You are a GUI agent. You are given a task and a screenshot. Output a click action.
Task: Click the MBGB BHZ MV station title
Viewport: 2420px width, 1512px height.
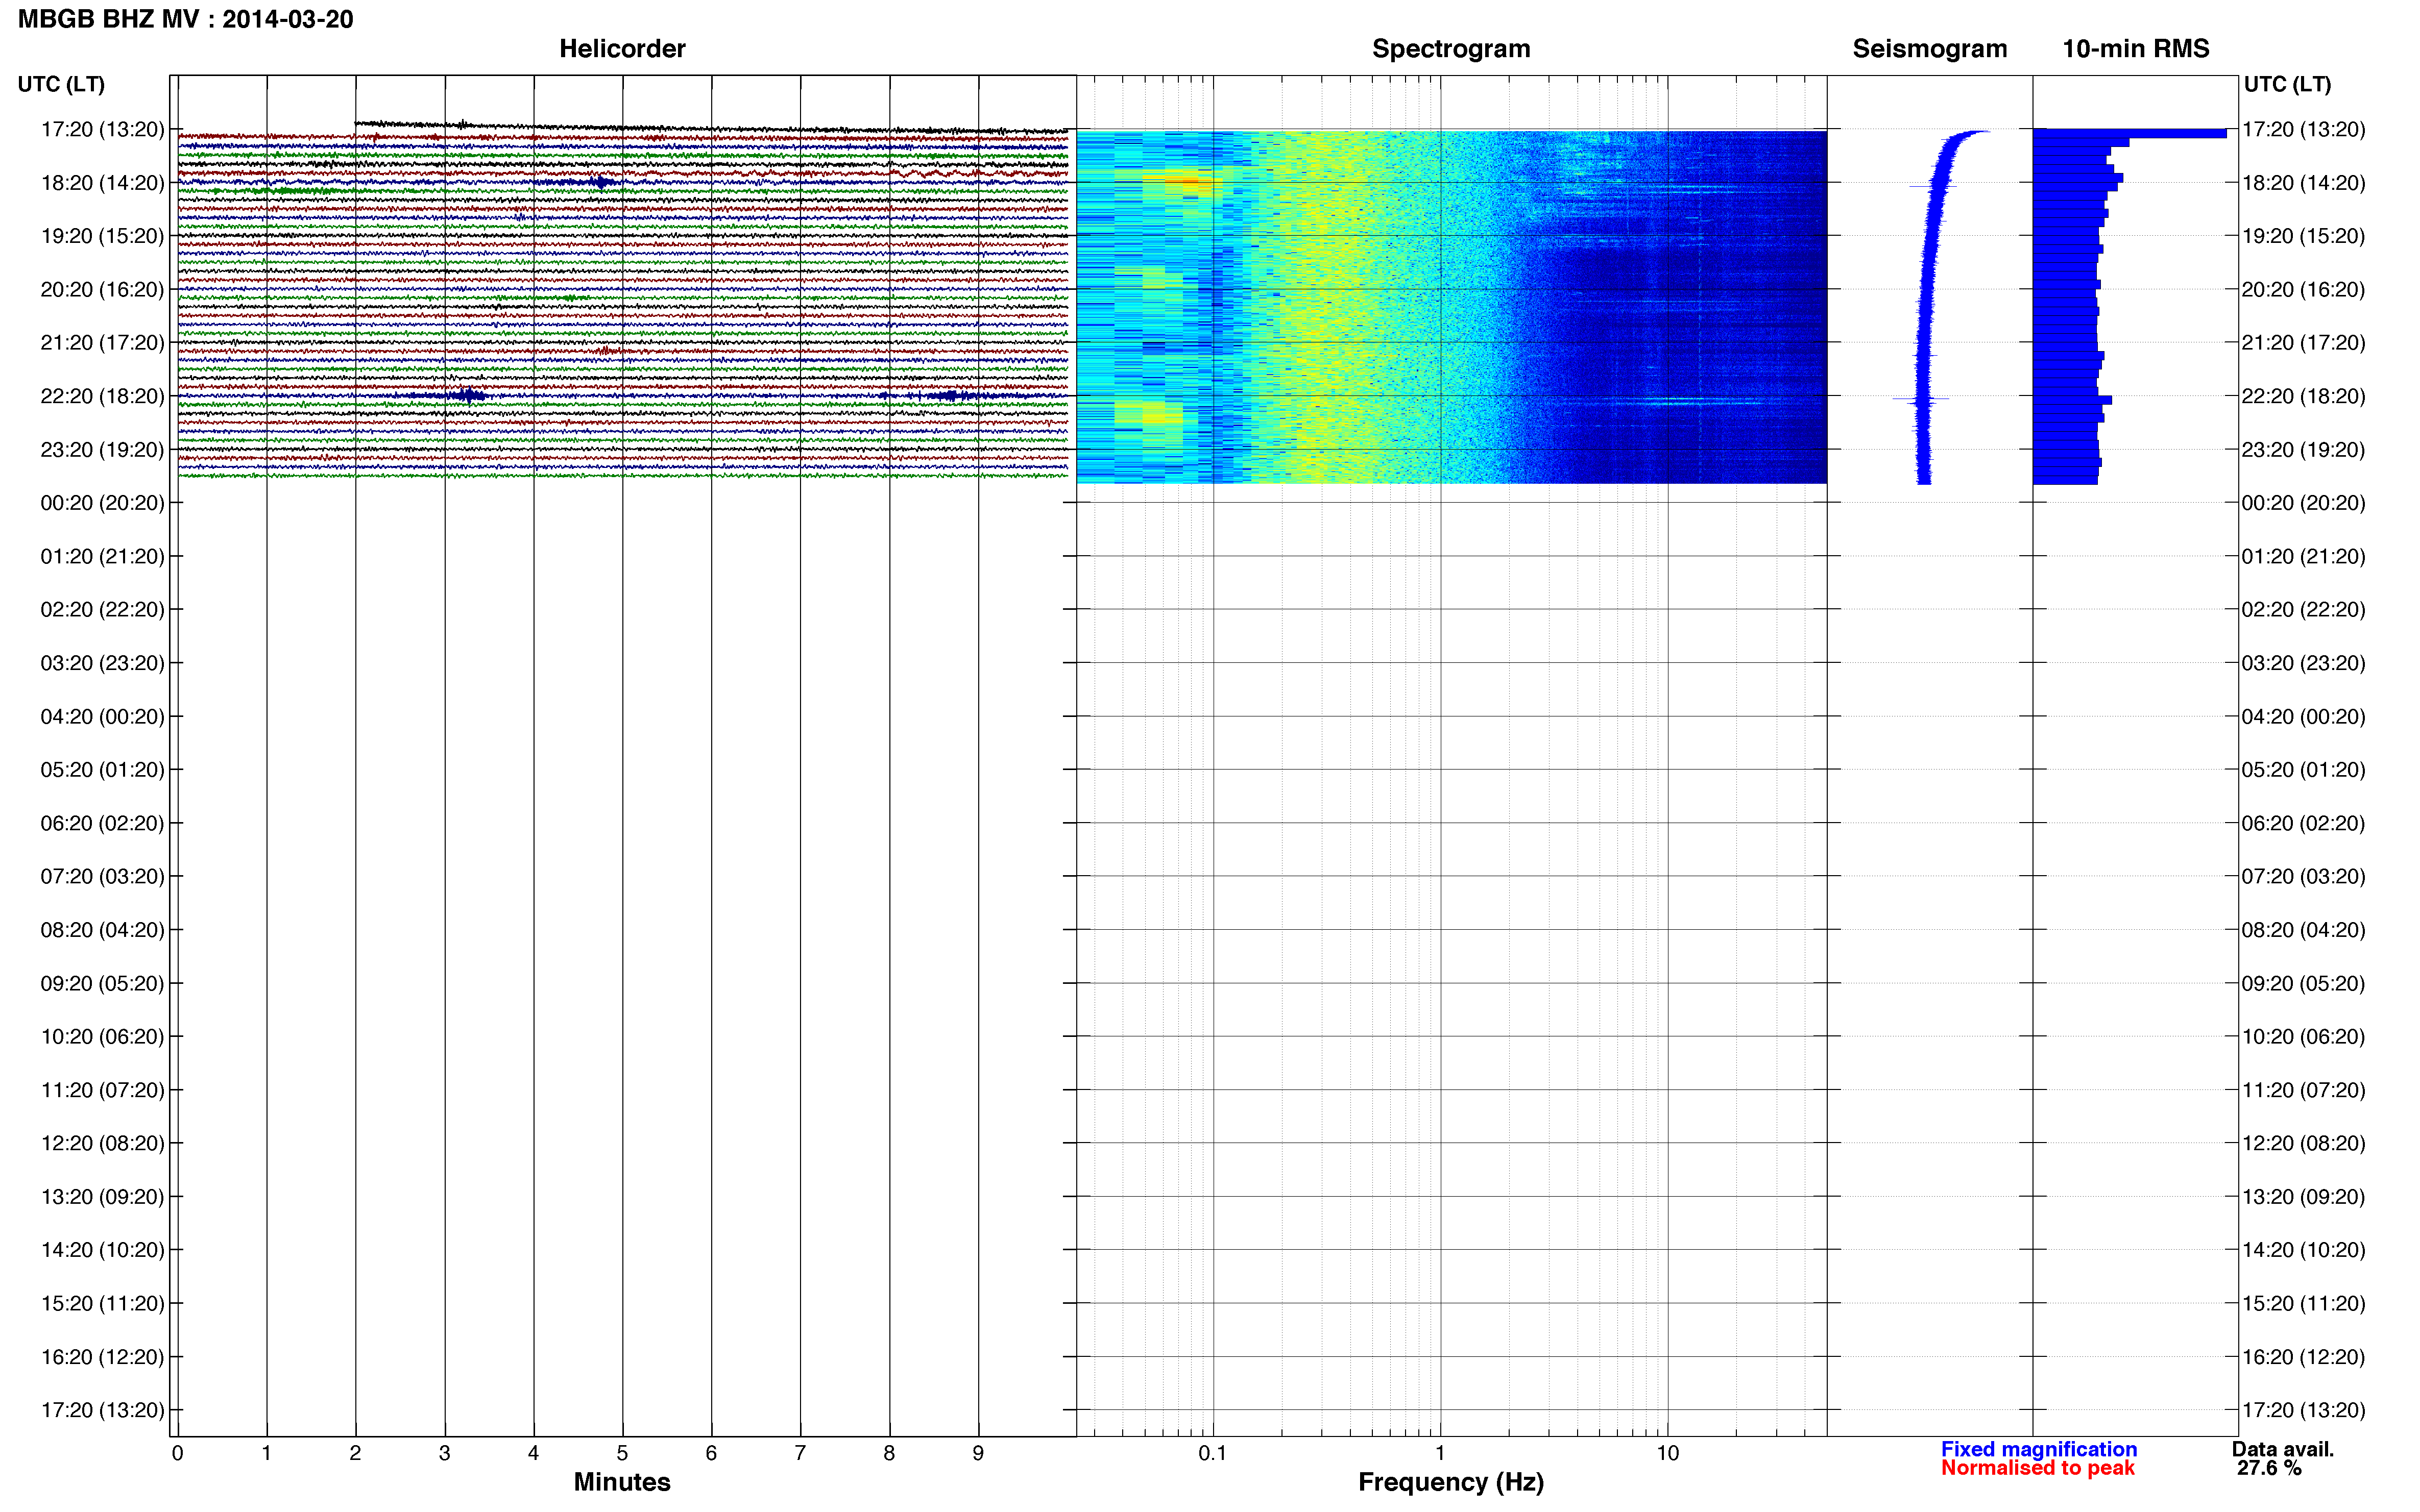click(185, 19)
